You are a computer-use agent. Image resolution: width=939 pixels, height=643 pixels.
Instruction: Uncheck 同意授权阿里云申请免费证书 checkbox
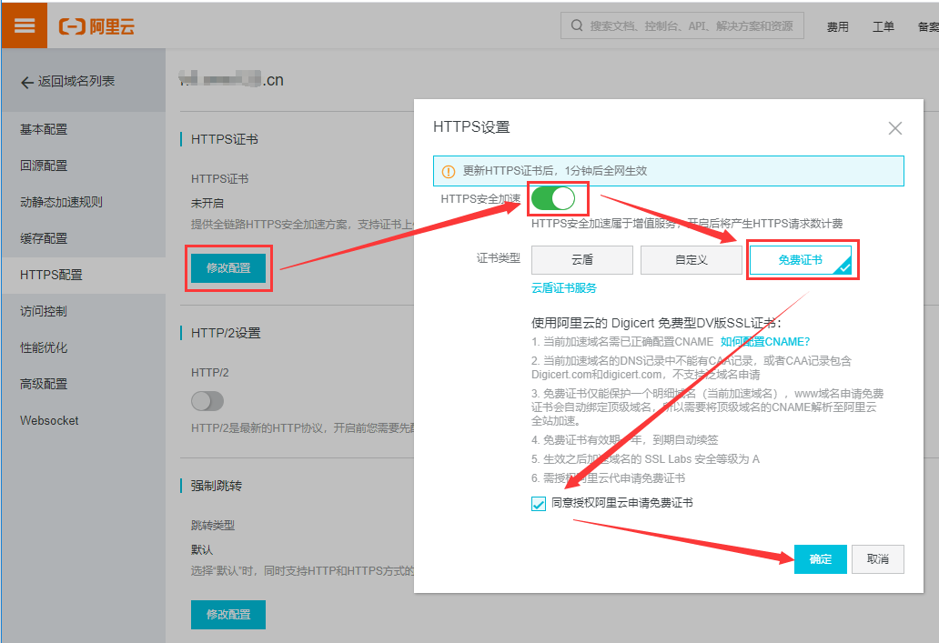coord(539,504)
